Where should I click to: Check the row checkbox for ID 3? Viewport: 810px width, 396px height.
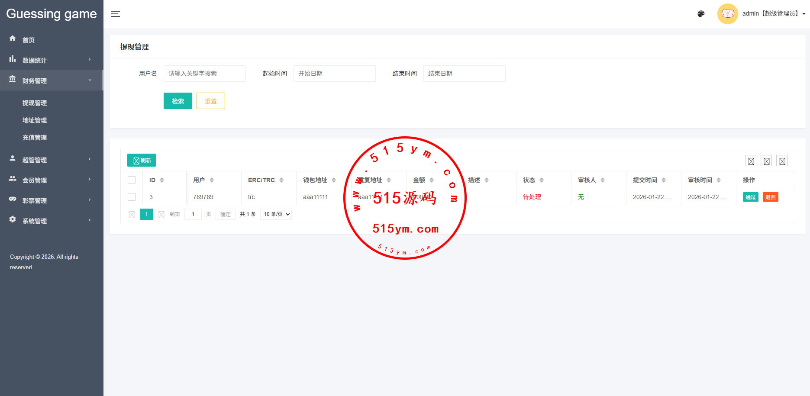pos(132,197)
